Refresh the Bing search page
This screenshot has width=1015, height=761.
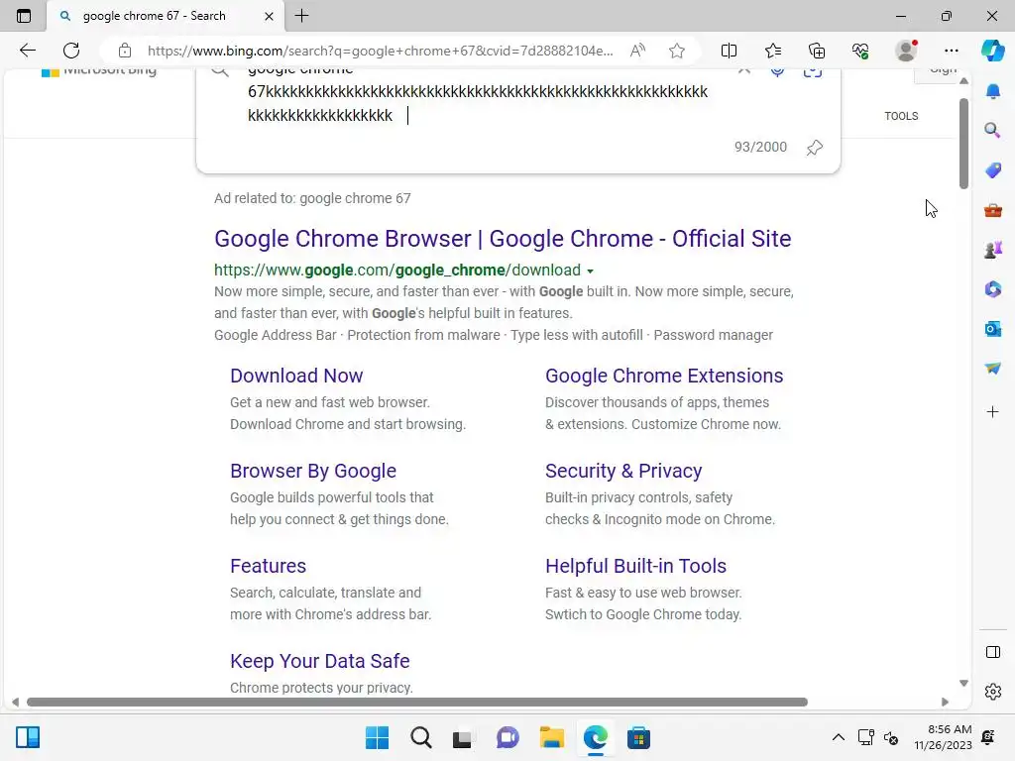coord(71,51)
